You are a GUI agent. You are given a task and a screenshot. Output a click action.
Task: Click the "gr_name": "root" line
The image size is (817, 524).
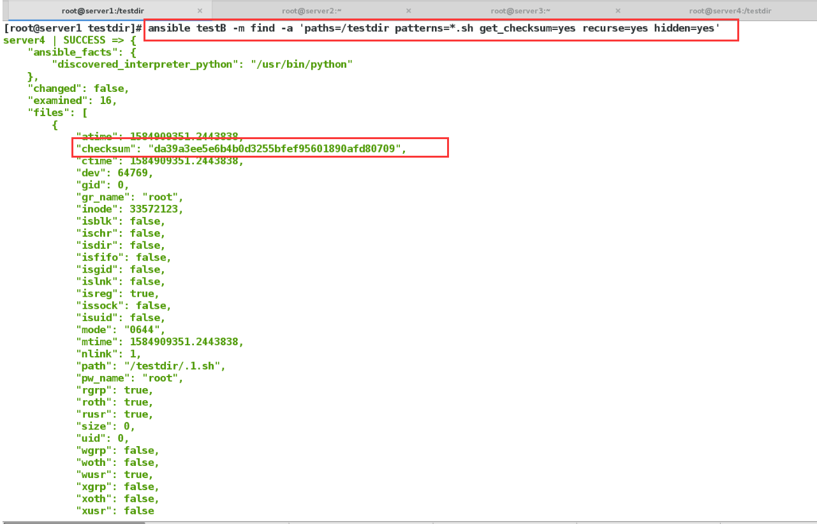coord(129,197)
